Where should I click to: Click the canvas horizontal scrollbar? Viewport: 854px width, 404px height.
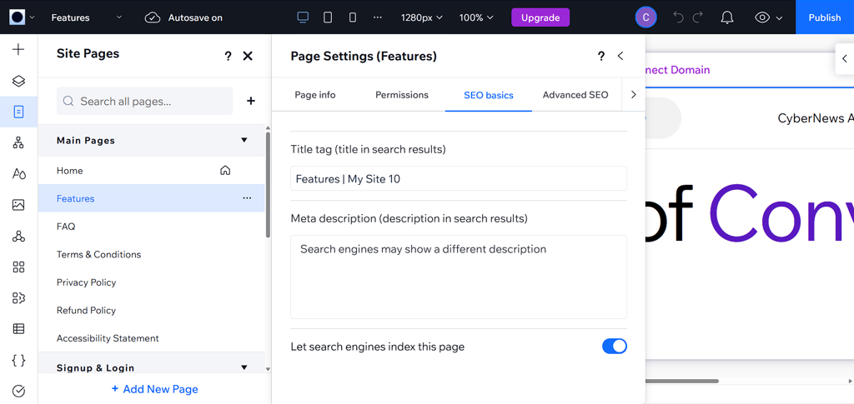682,382
